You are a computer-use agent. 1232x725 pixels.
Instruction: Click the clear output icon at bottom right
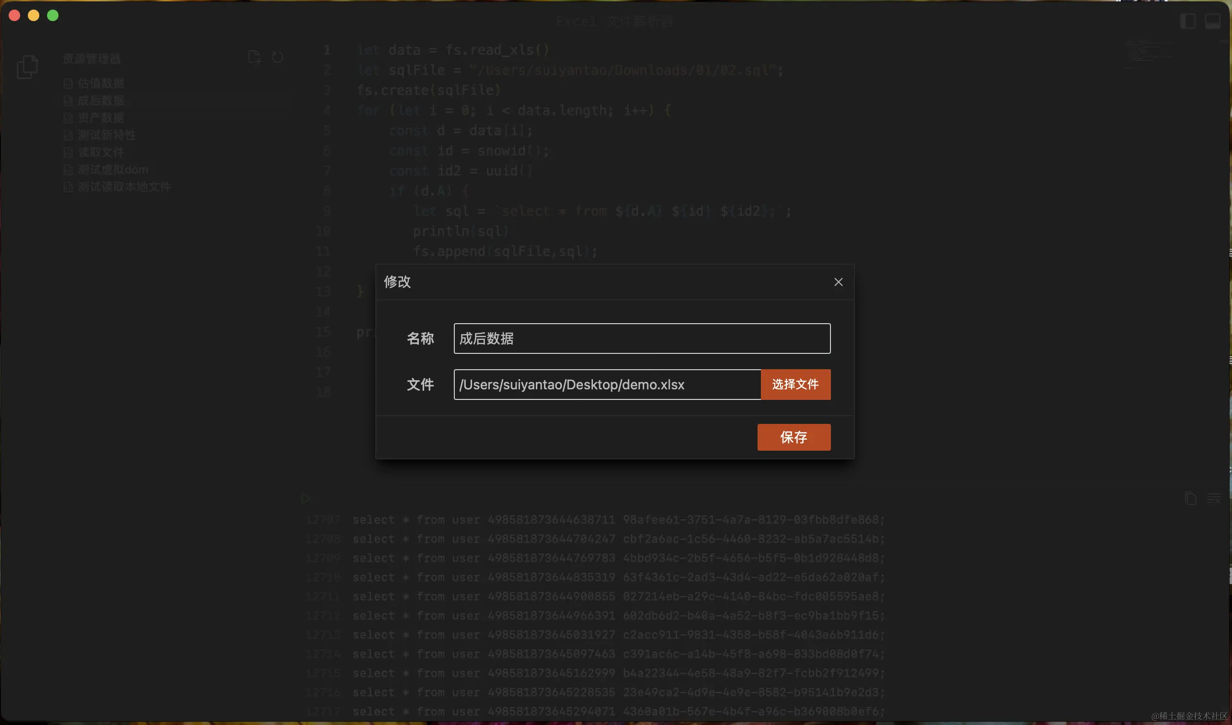pyautogui.click(x=1213, y=498)
